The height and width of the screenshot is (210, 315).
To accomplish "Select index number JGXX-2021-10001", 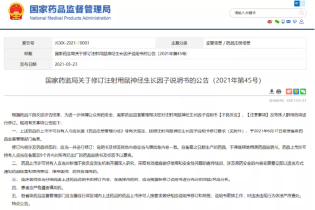I will tap(72, 43).
